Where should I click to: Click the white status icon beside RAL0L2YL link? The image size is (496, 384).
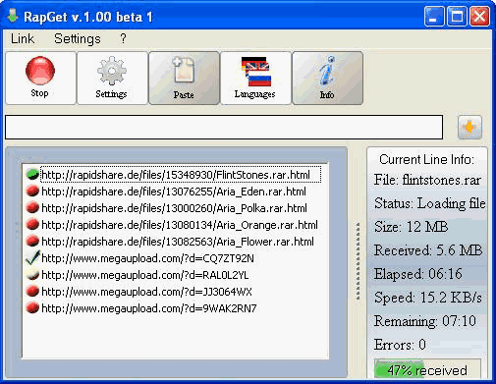coord(32,275)
